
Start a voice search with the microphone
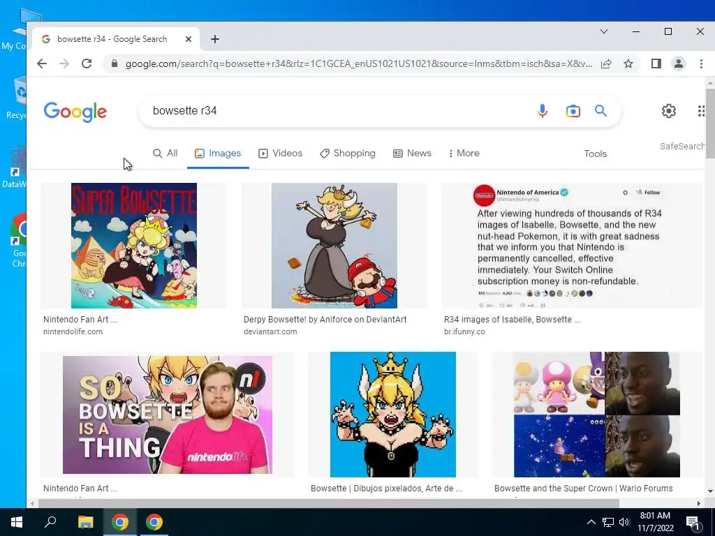tap(542, 111)
